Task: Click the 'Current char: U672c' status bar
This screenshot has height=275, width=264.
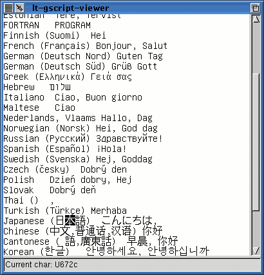Action: coord(132,265)
